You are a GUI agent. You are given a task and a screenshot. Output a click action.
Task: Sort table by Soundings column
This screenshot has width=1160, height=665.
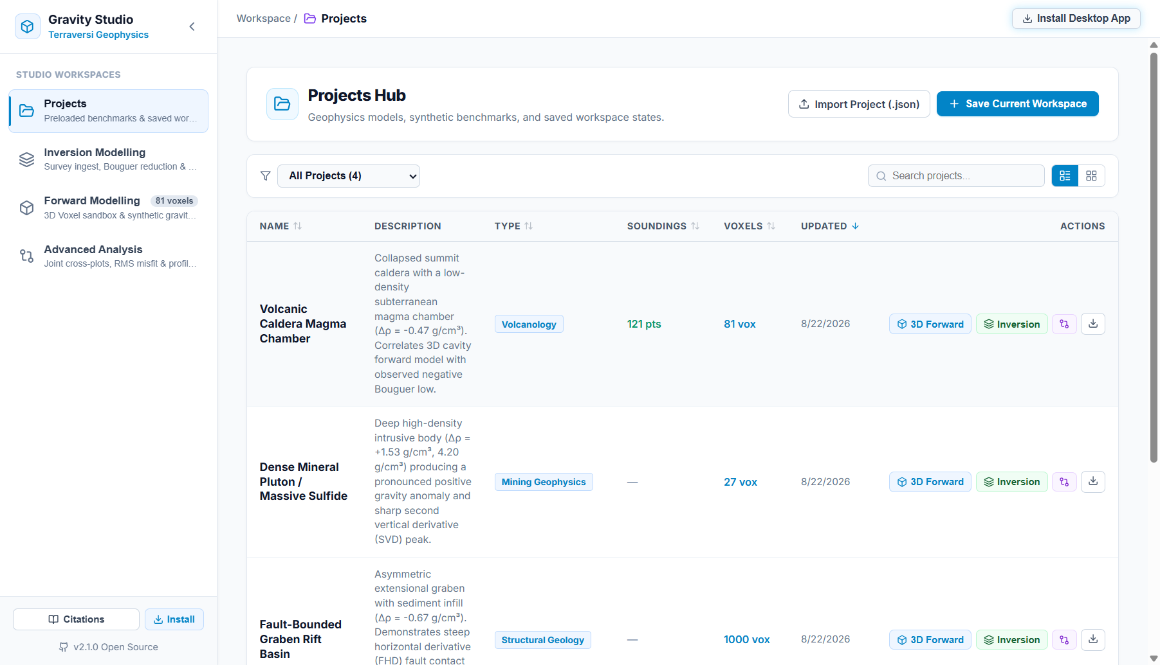click(x=663, y=226)
